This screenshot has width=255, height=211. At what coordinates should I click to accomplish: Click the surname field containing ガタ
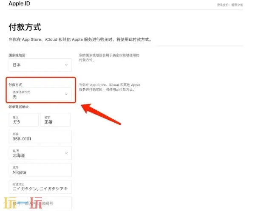(x=23, y=120)
